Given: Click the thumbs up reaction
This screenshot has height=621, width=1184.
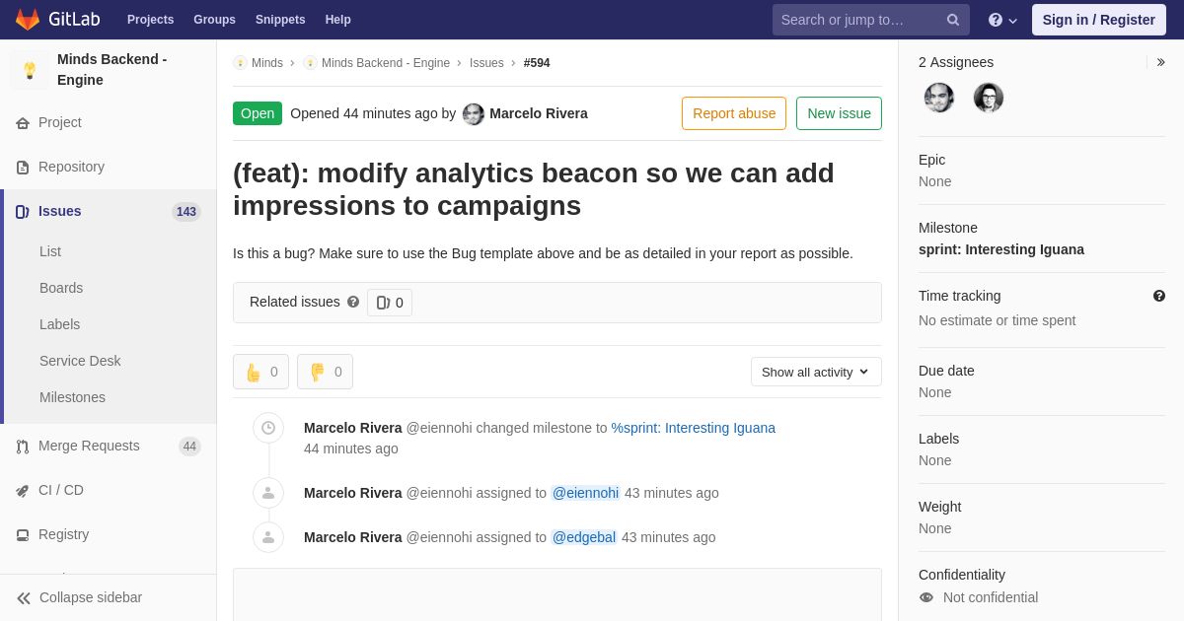Looking at the screenshot, I should tap(260, 372).
